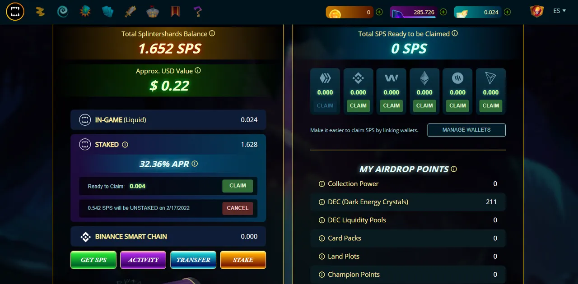Show info icon for Land Plots
Image resolution: width=578 pixels, height=284 pixels.
(322, 257)
